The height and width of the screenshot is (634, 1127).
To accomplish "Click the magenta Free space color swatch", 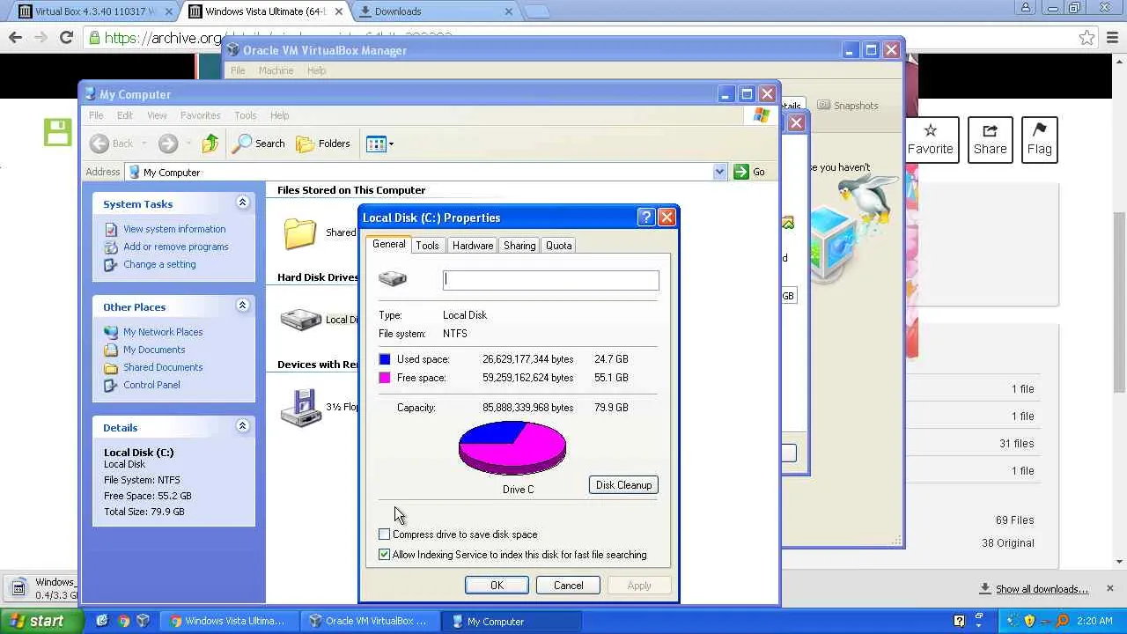I will [x=385, y=378].
